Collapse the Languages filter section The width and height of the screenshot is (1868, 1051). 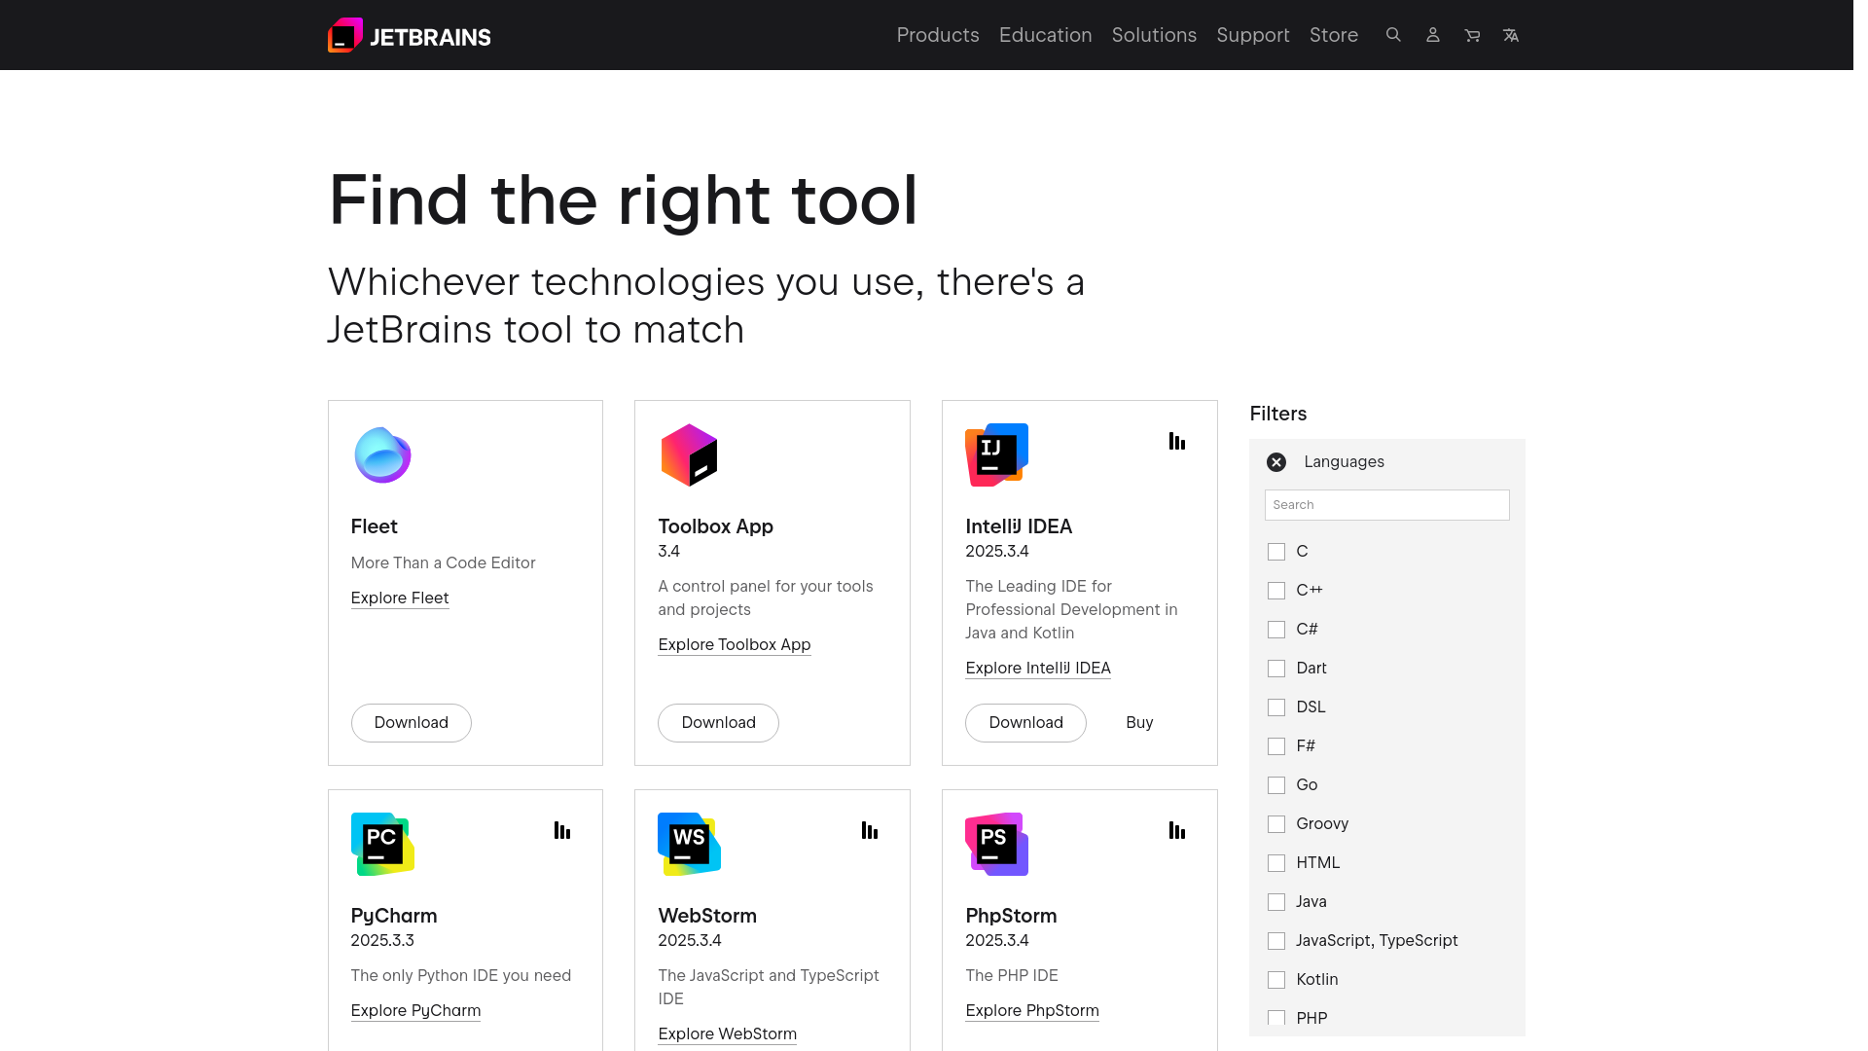point(1276,462)
